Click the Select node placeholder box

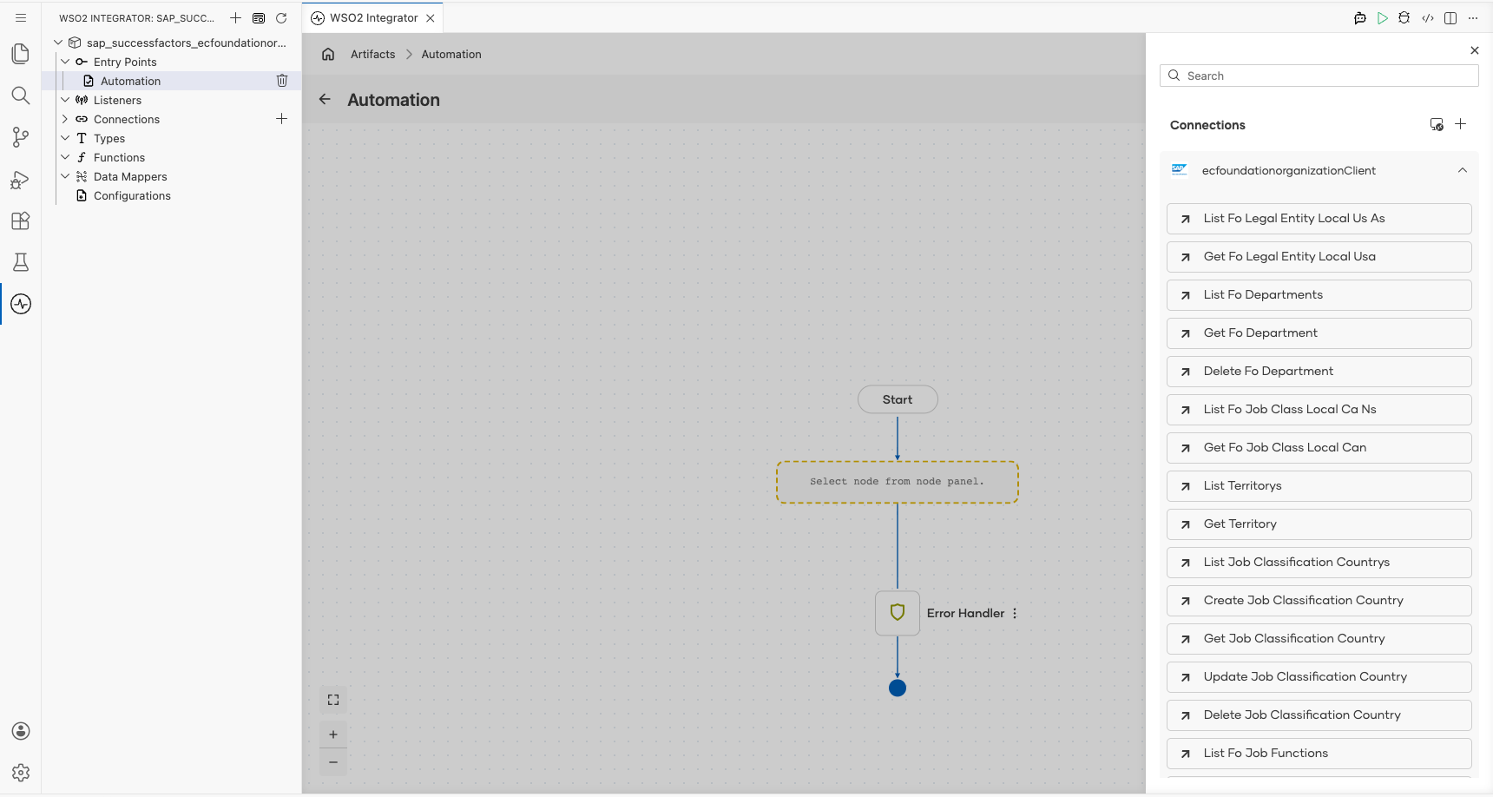coord(898,482)
